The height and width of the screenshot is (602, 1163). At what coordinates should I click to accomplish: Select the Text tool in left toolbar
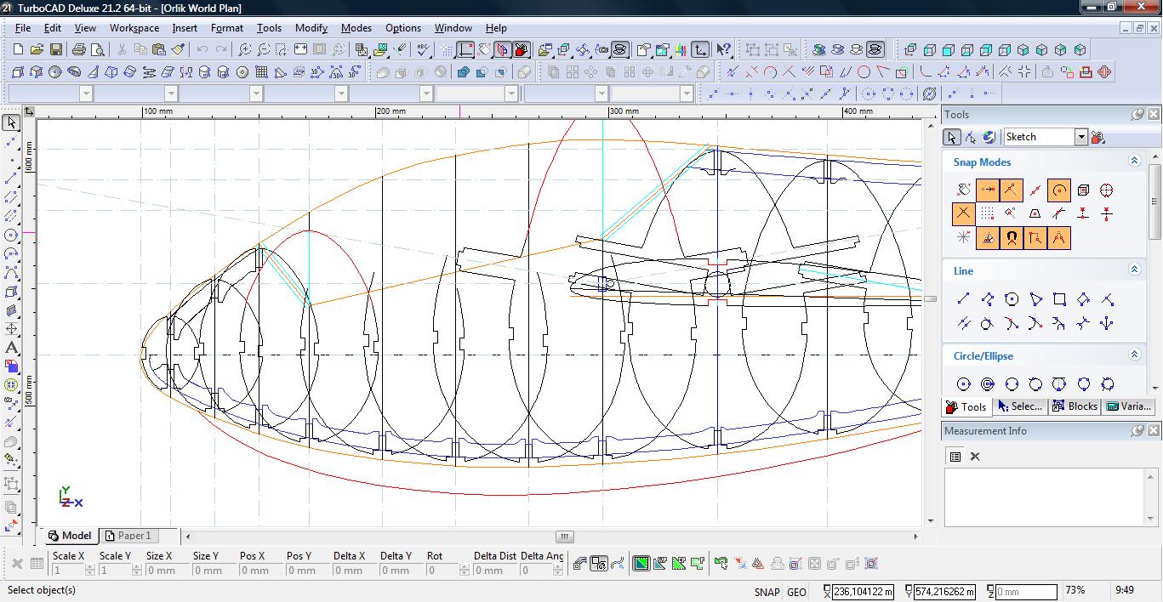click(12, 348)
